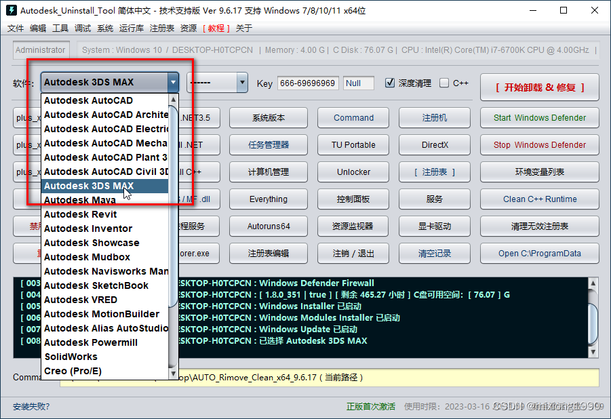Screen dimensions: 611x419
Task: Select Autodesk AutoCAD Electrical option
Action: 105,129
